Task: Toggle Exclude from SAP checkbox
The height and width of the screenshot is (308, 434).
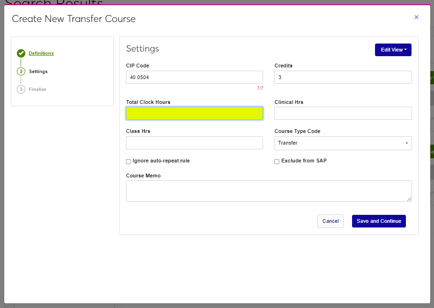Action: (277, 161)
